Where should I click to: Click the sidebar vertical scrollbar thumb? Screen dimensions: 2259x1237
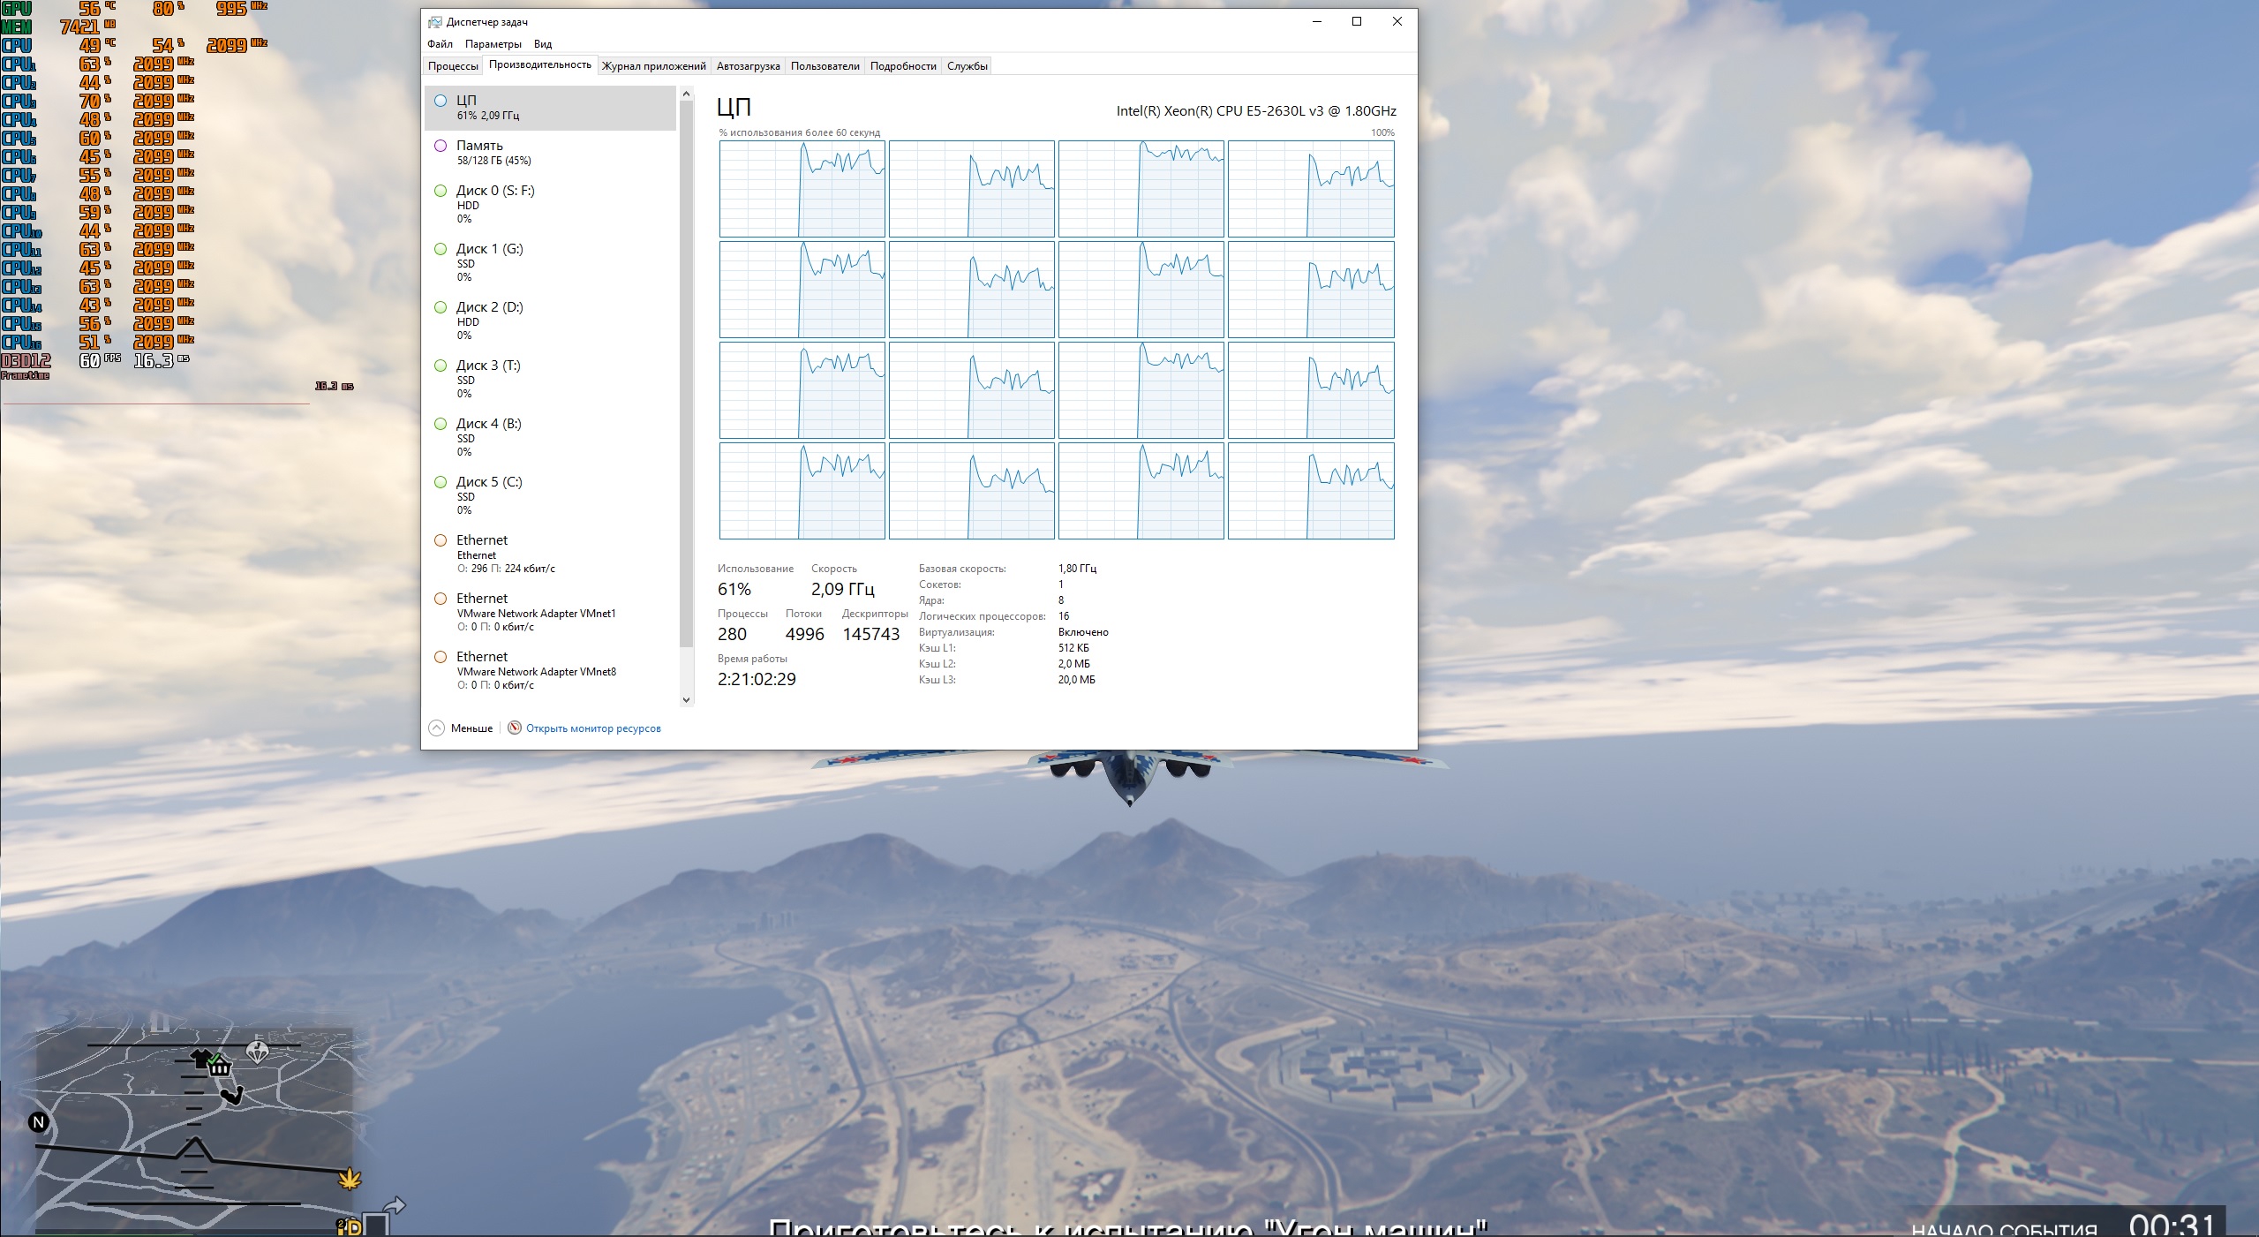(686, 371)
